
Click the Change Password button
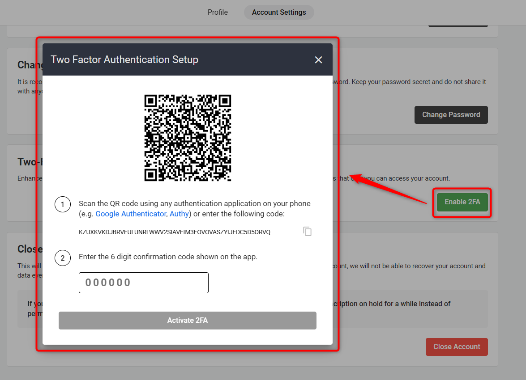pos(451,115)
